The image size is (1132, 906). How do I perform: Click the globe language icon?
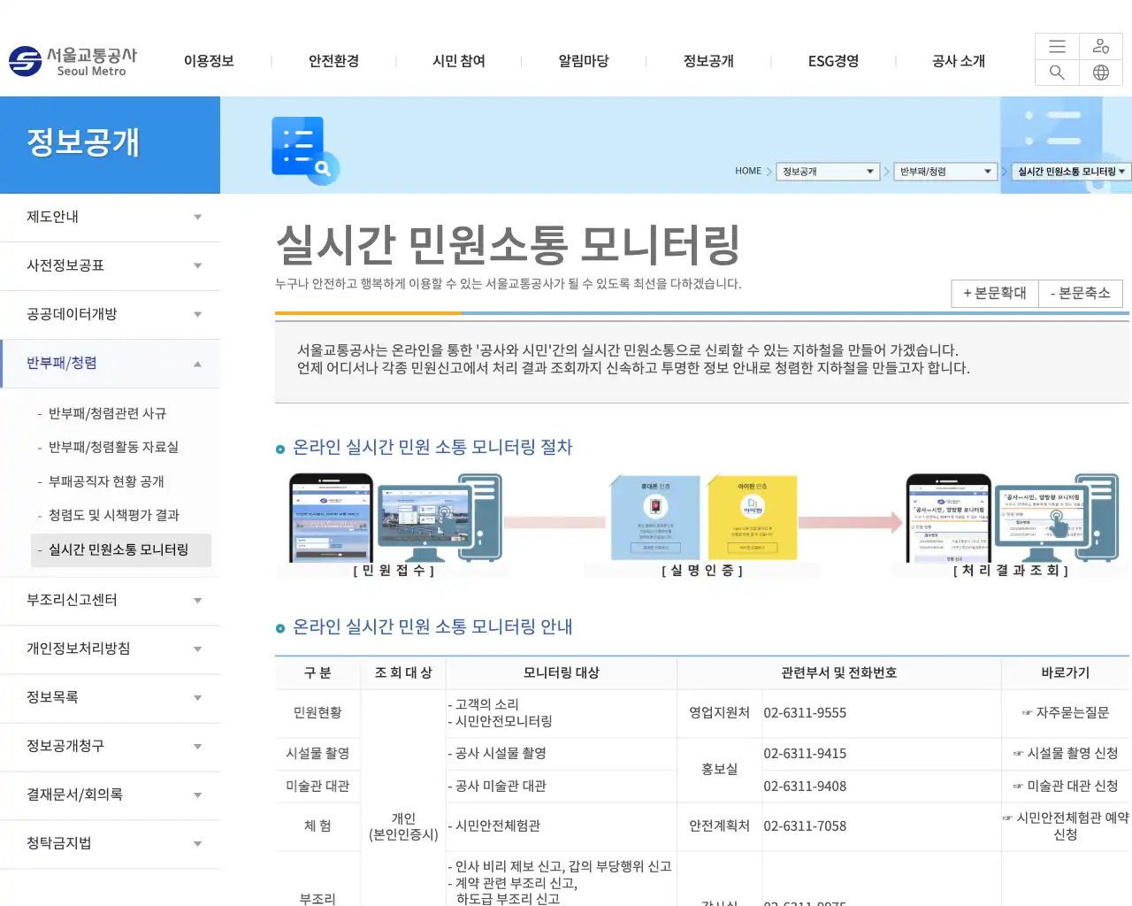click(x=1101, y=73)
